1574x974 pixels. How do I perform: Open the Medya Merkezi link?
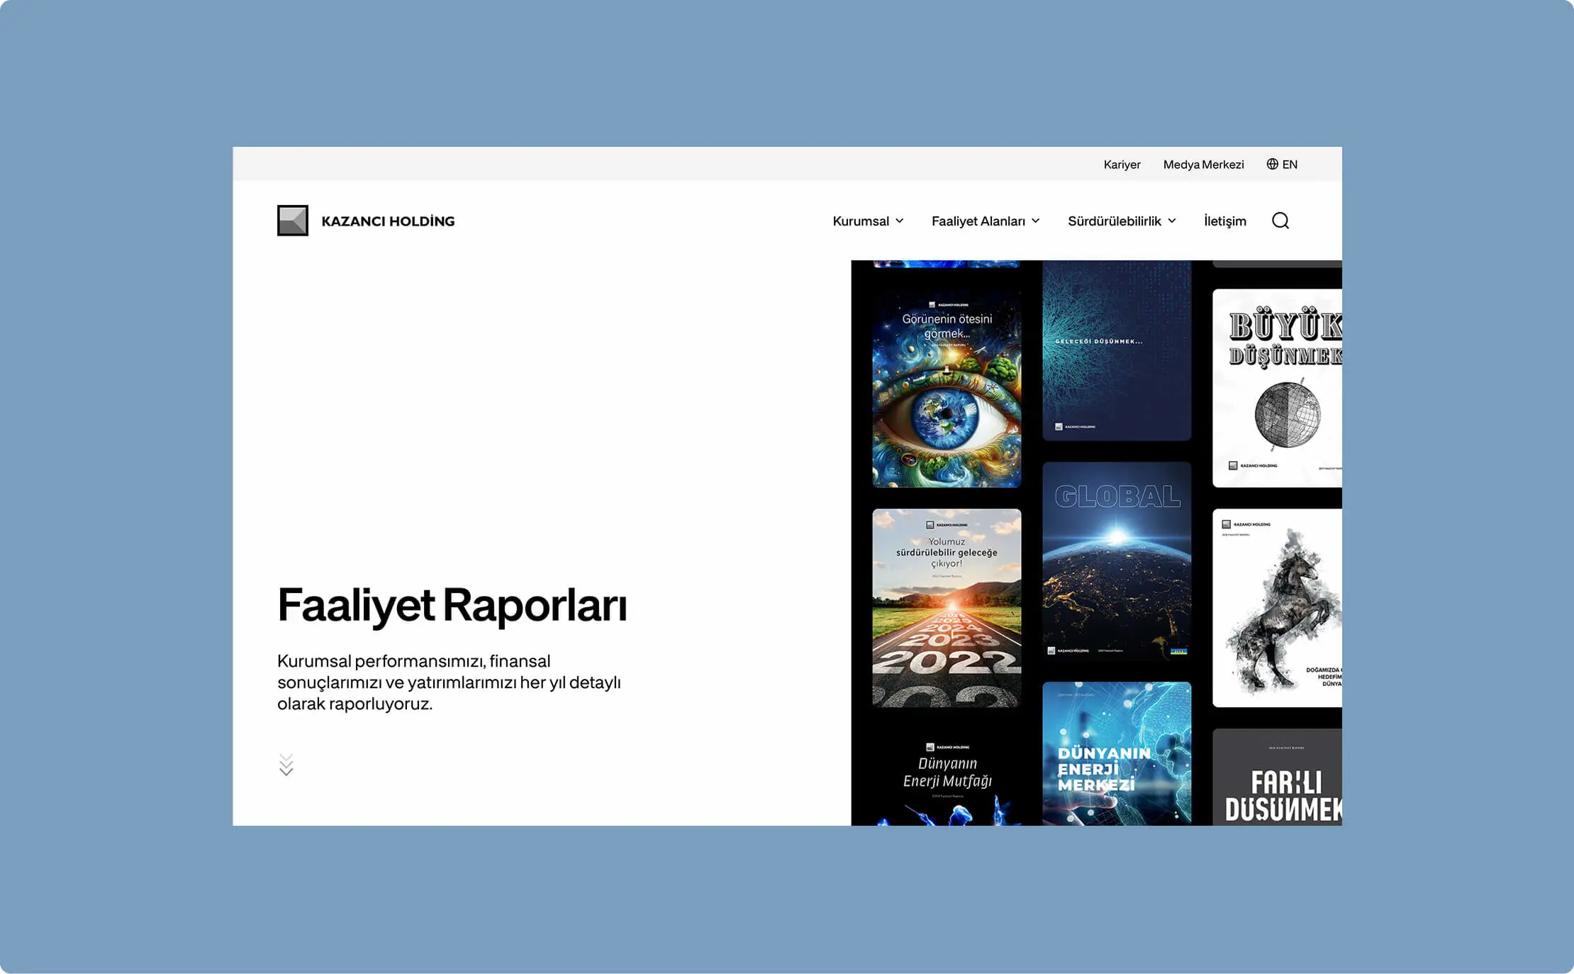1203,165
